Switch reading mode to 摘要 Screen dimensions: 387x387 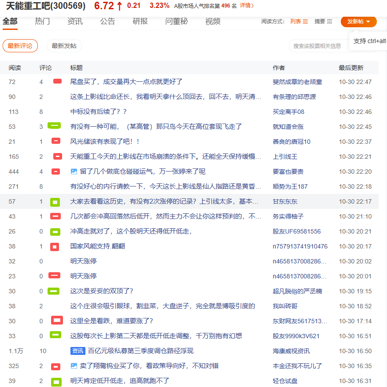point(323,22)
